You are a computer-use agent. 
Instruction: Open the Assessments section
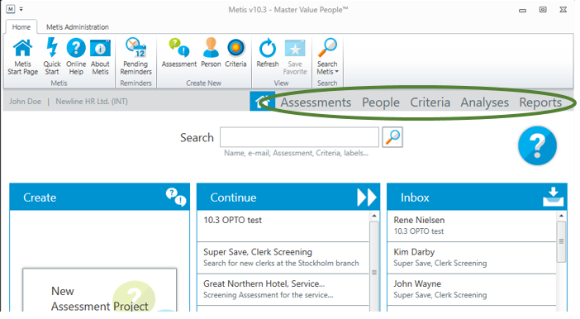[316, 102]
